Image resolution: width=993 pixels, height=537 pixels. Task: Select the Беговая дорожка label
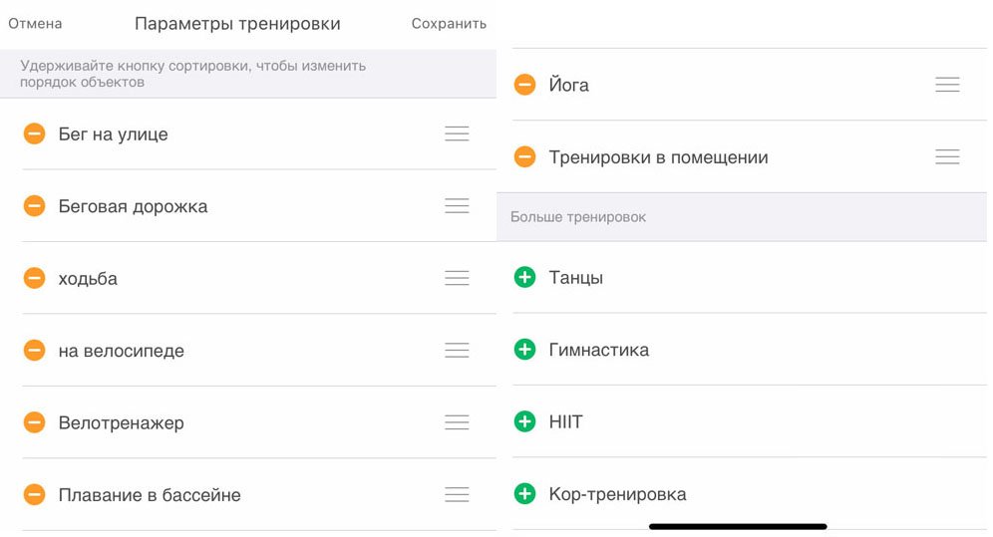[x=133, y=206]
